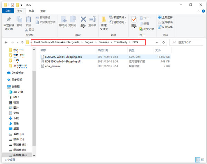Click Final.Fantasy.VII.Remake.Intergrade in the address bar
This screenshot has width=207, height=164.
click(57, 42)
